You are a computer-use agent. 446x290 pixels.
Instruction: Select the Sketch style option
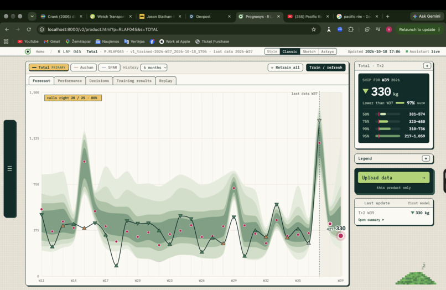(x=309, y=51)
